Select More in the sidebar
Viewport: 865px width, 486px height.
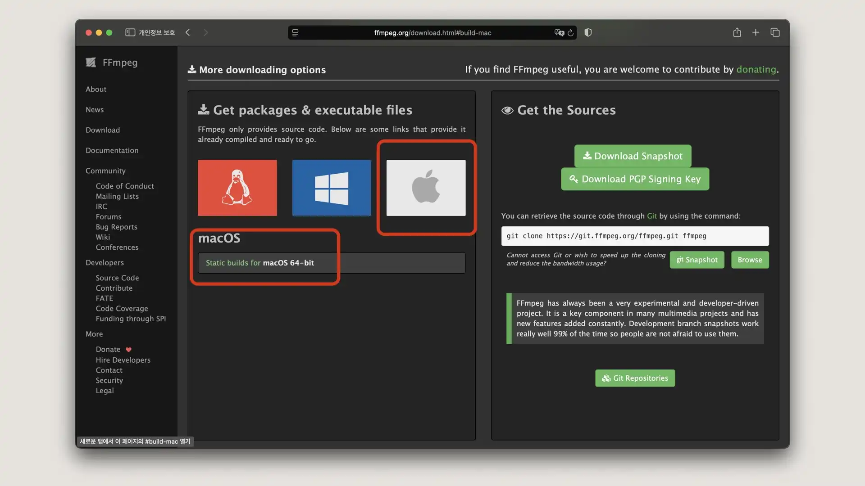click(94, 334)
